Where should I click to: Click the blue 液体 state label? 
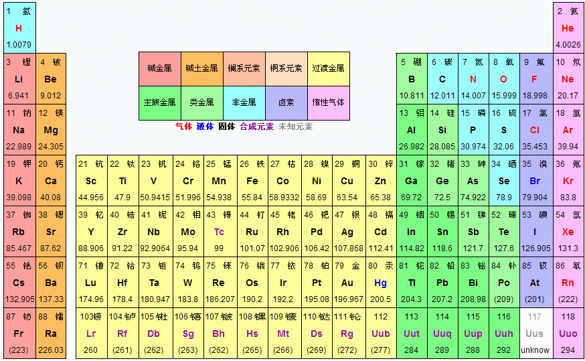205,127
